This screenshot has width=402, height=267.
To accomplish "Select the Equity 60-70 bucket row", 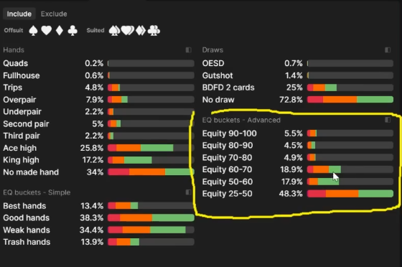I will click(298, 169).
